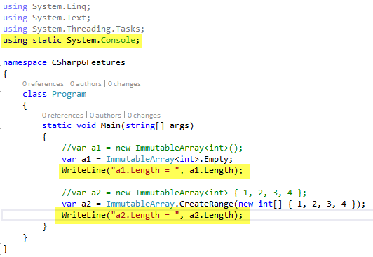Click the CSharp6Features namespace name
Image resolution: width=373 pixels, height=257 pixels.
click(88, 63)
